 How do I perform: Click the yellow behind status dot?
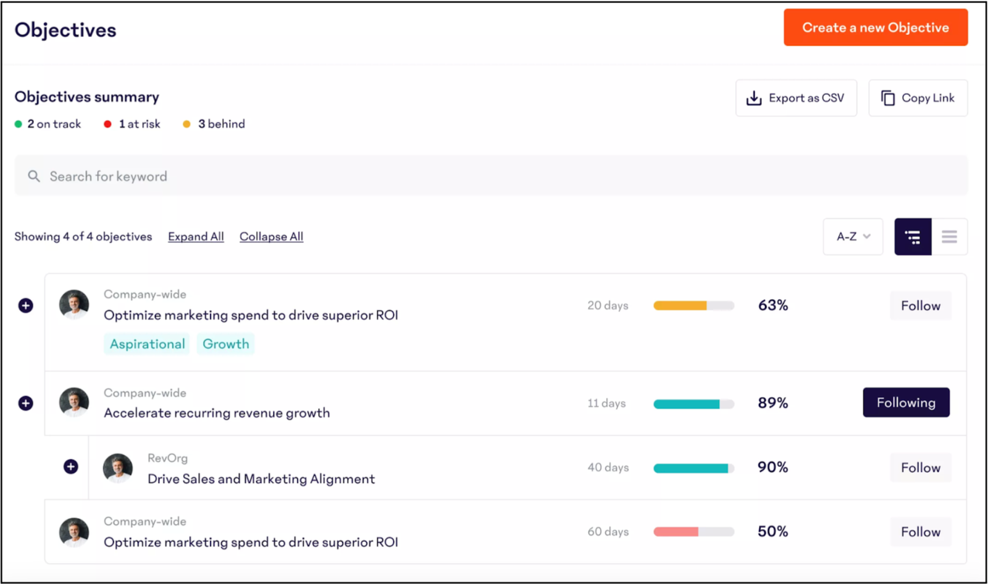tap(186, 124)
